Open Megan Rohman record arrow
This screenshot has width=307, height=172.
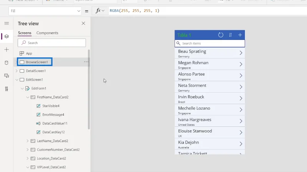(x=241, y=64)
